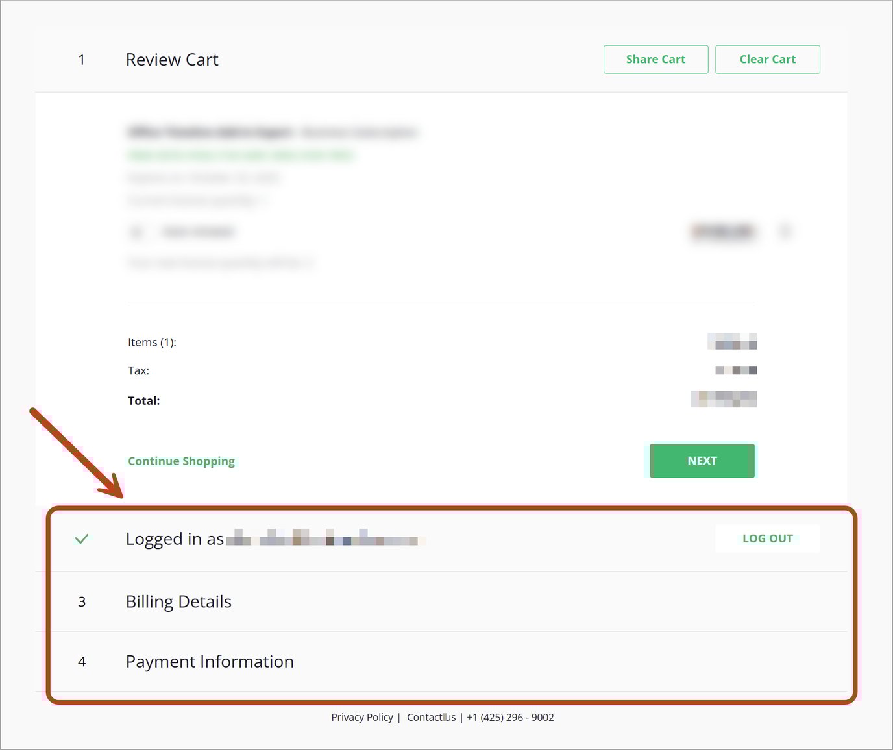The image size is (893, 750).
Task: Select the Review Cart step header
Action: (x=172, y=59)
